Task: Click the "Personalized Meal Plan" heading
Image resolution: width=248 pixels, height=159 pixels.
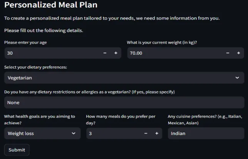Action: 50,5
